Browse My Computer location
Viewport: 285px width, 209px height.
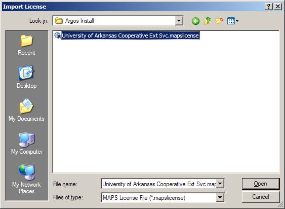26,143
